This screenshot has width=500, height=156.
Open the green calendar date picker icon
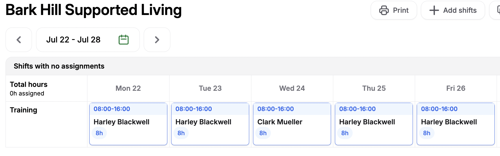point(123,40)
